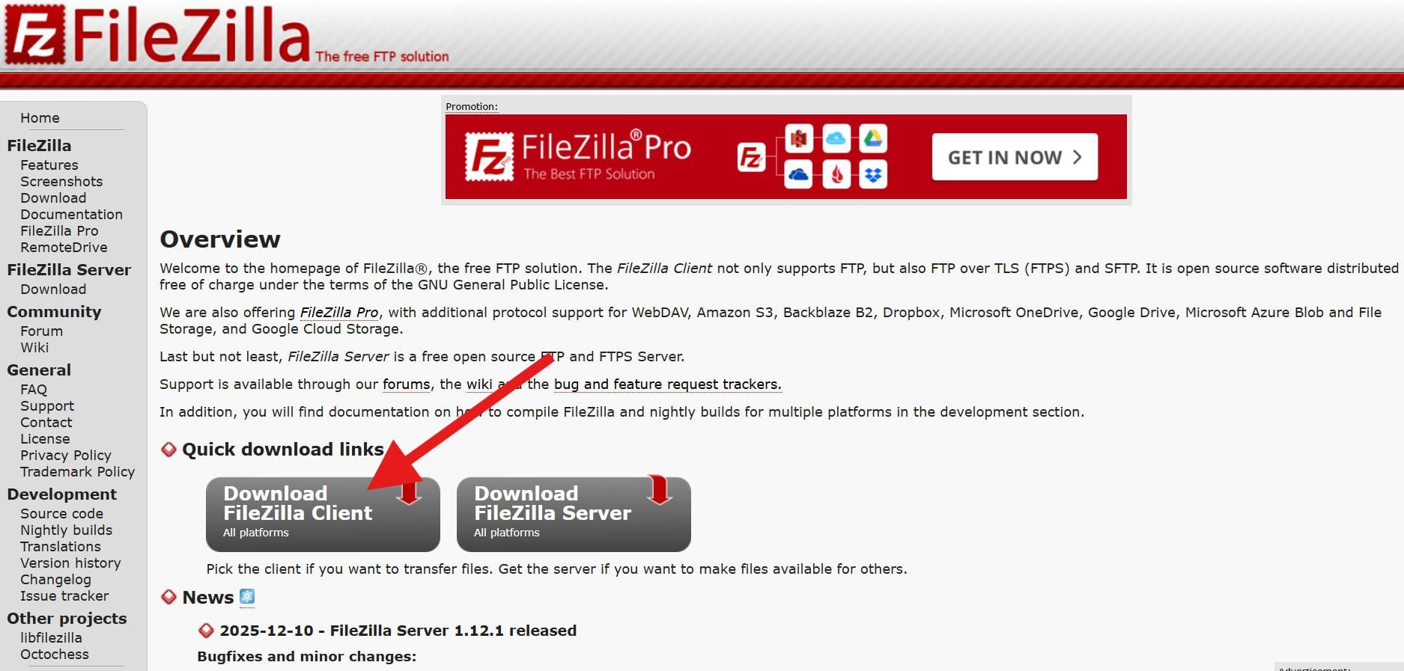Image resolution: width=1404 pixels, height=671 pixels.
Task: Open Screenshots in the sidebar
Action: (61, 181)
